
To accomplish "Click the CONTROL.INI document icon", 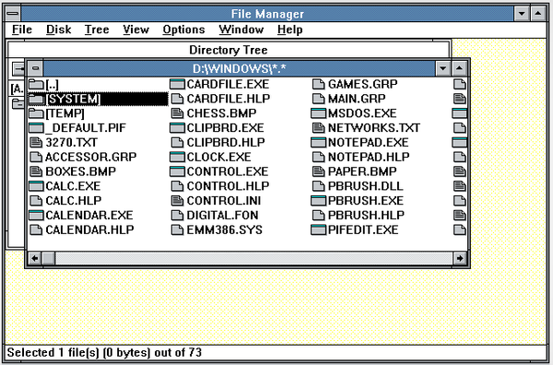I will point(177,201).
